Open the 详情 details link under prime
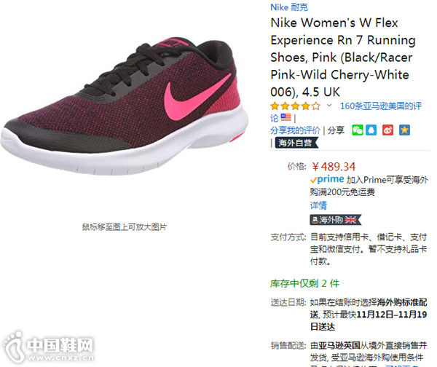This screenshot has height=367, width=437. [318, 205]
